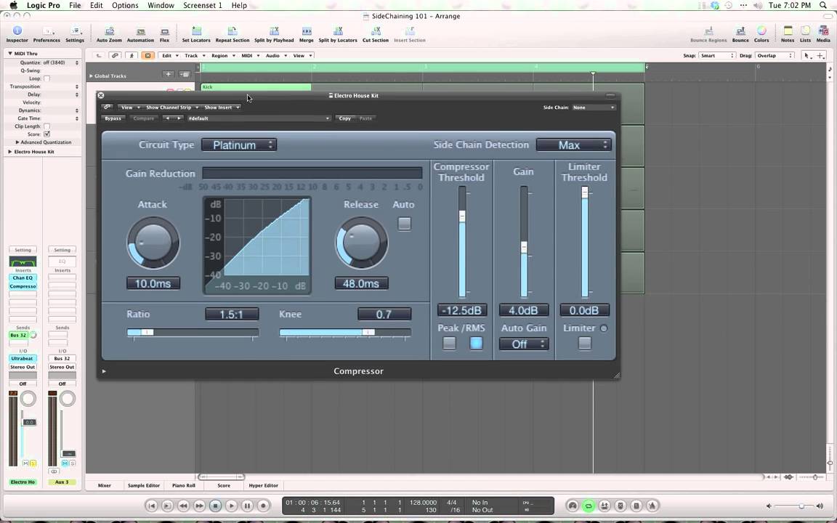Click the Pause transport button

tap(247, 506)
